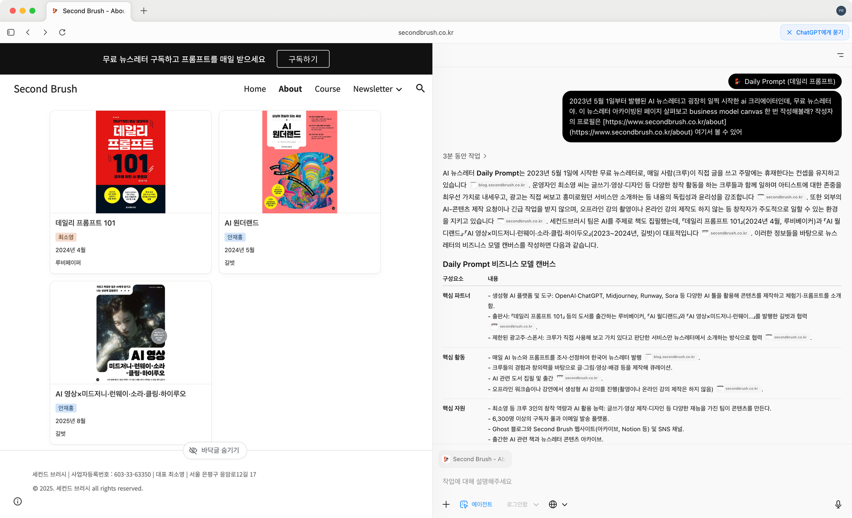The image size is (852, 518).
Task: Click the 데일리 프롬프트 101 book cover
Action: 130,162
